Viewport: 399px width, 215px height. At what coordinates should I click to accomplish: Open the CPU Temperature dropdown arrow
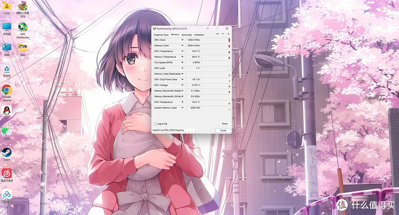coord(182,102)
